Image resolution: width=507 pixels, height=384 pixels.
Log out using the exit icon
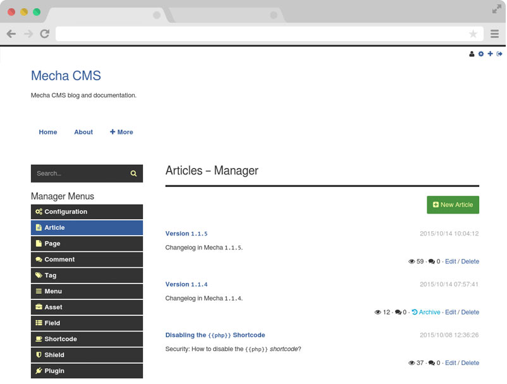tap(499, 54)
